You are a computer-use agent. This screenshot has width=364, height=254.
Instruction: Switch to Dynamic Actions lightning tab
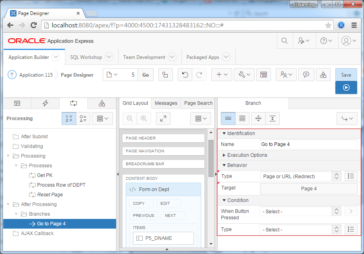tap(45, 103)
